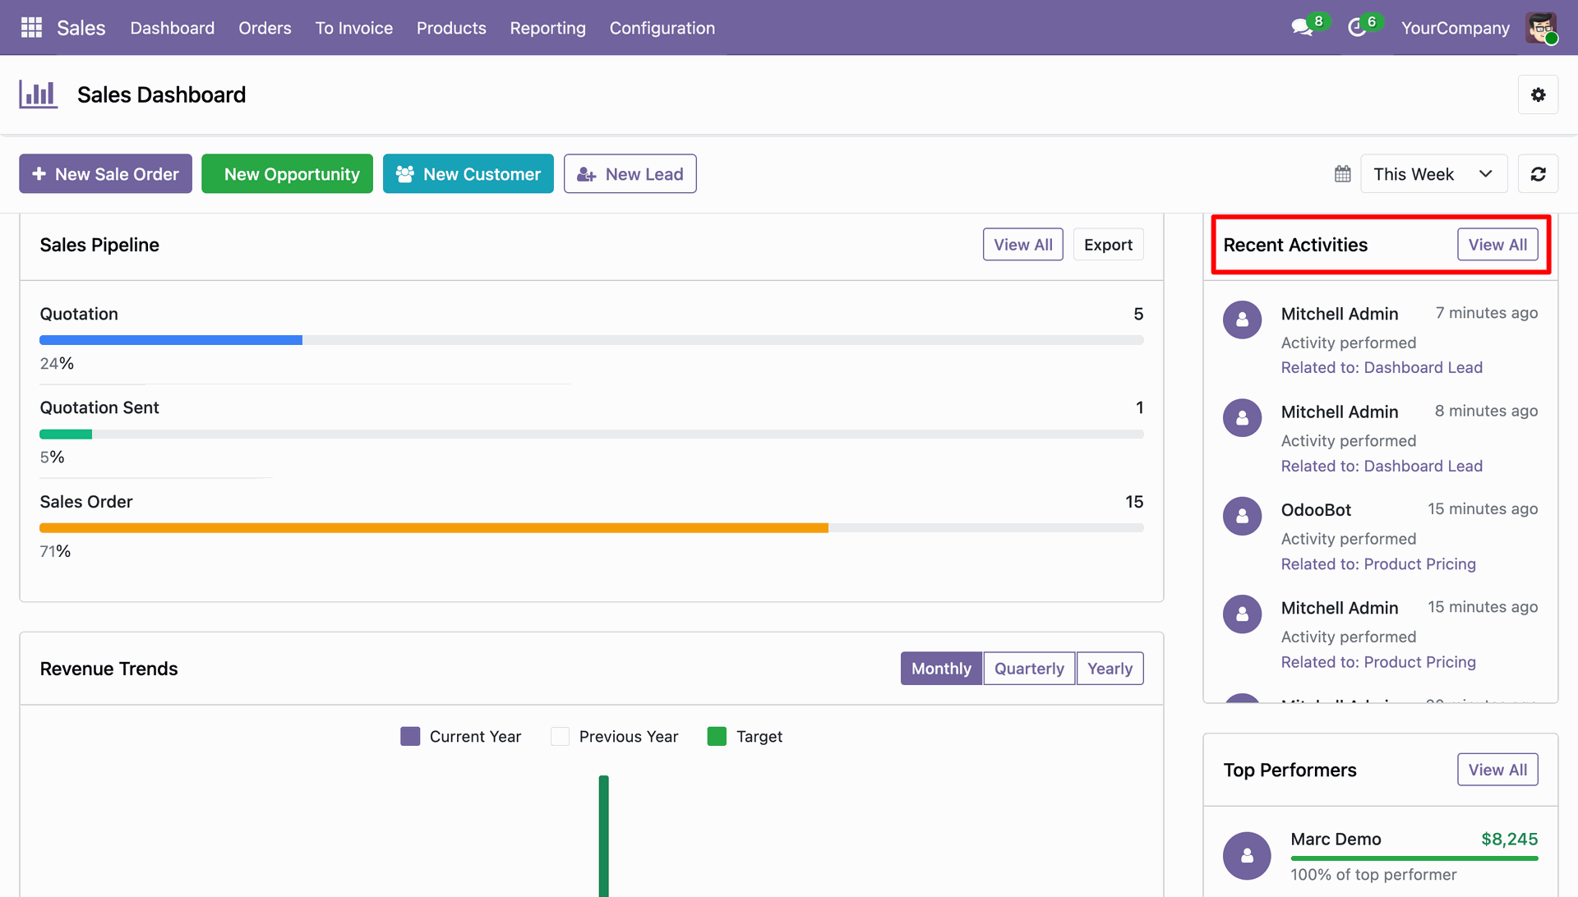Click the calendar icon beside This Week
The height and width of the screenshot is (897, 1578).
pos(1343,174)
